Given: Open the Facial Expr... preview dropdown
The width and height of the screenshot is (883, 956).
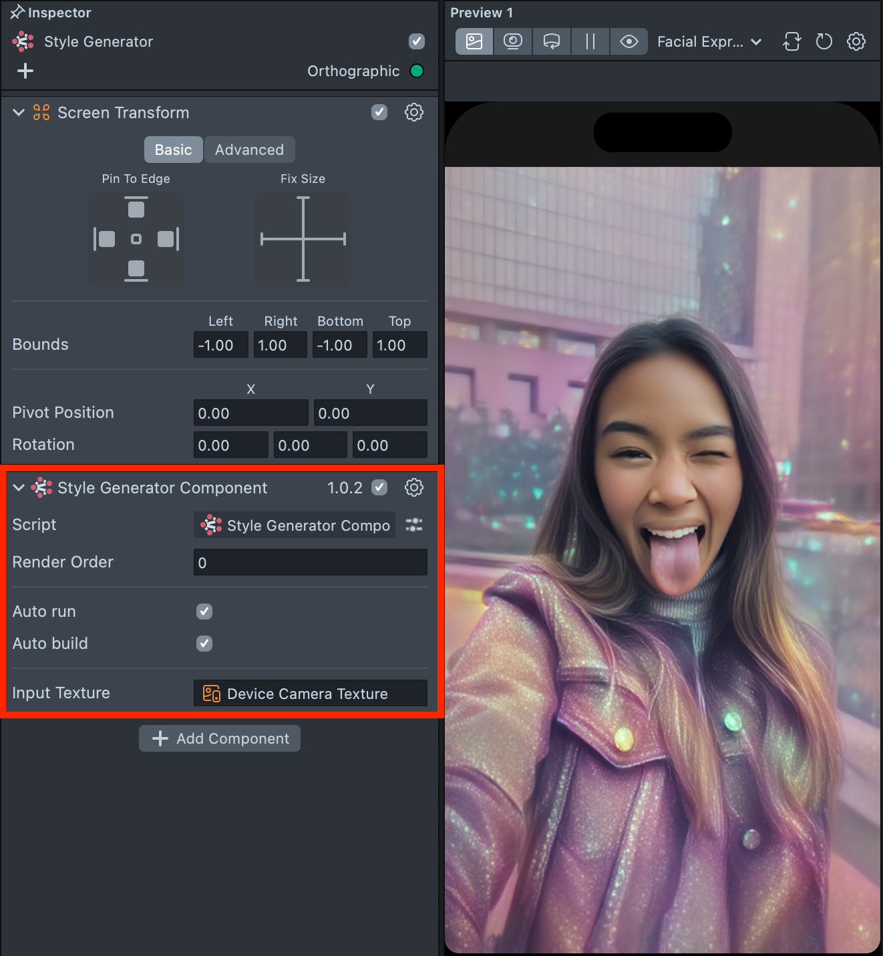Looking at the screenshot, I should point(709,41).
